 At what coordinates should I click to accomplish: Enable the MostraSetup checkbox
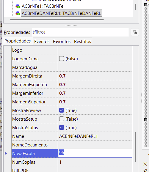pos(62,119)
